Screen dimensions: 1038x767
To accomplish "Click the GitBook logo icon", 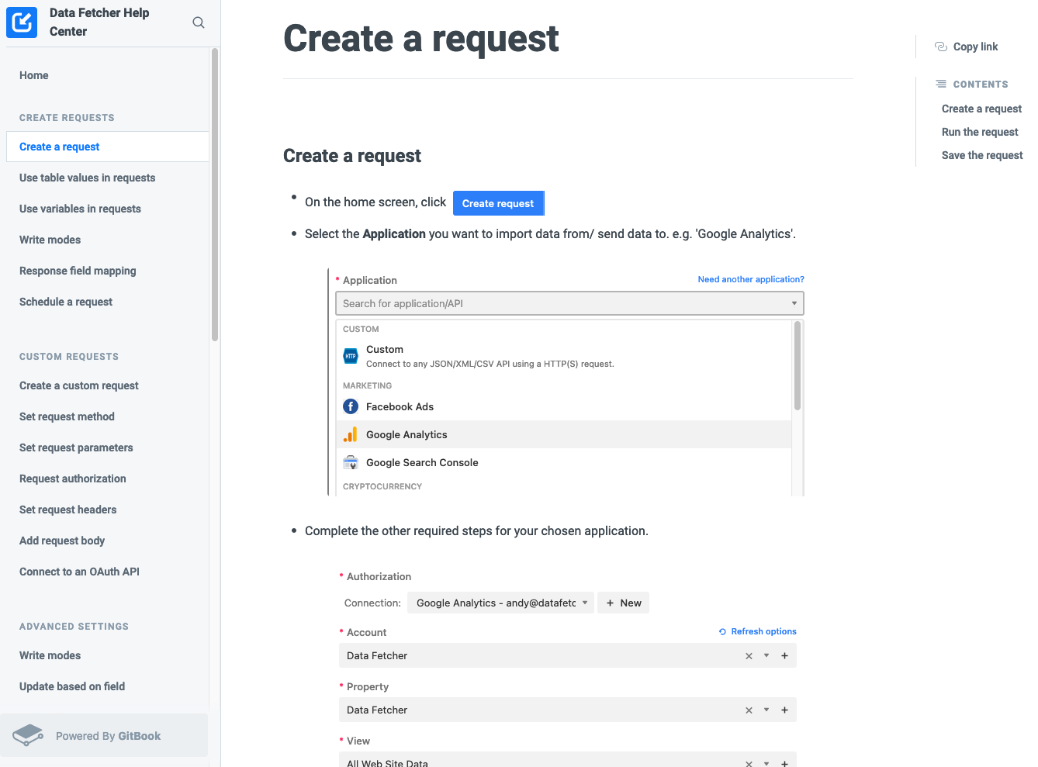I will coord(28,735).
